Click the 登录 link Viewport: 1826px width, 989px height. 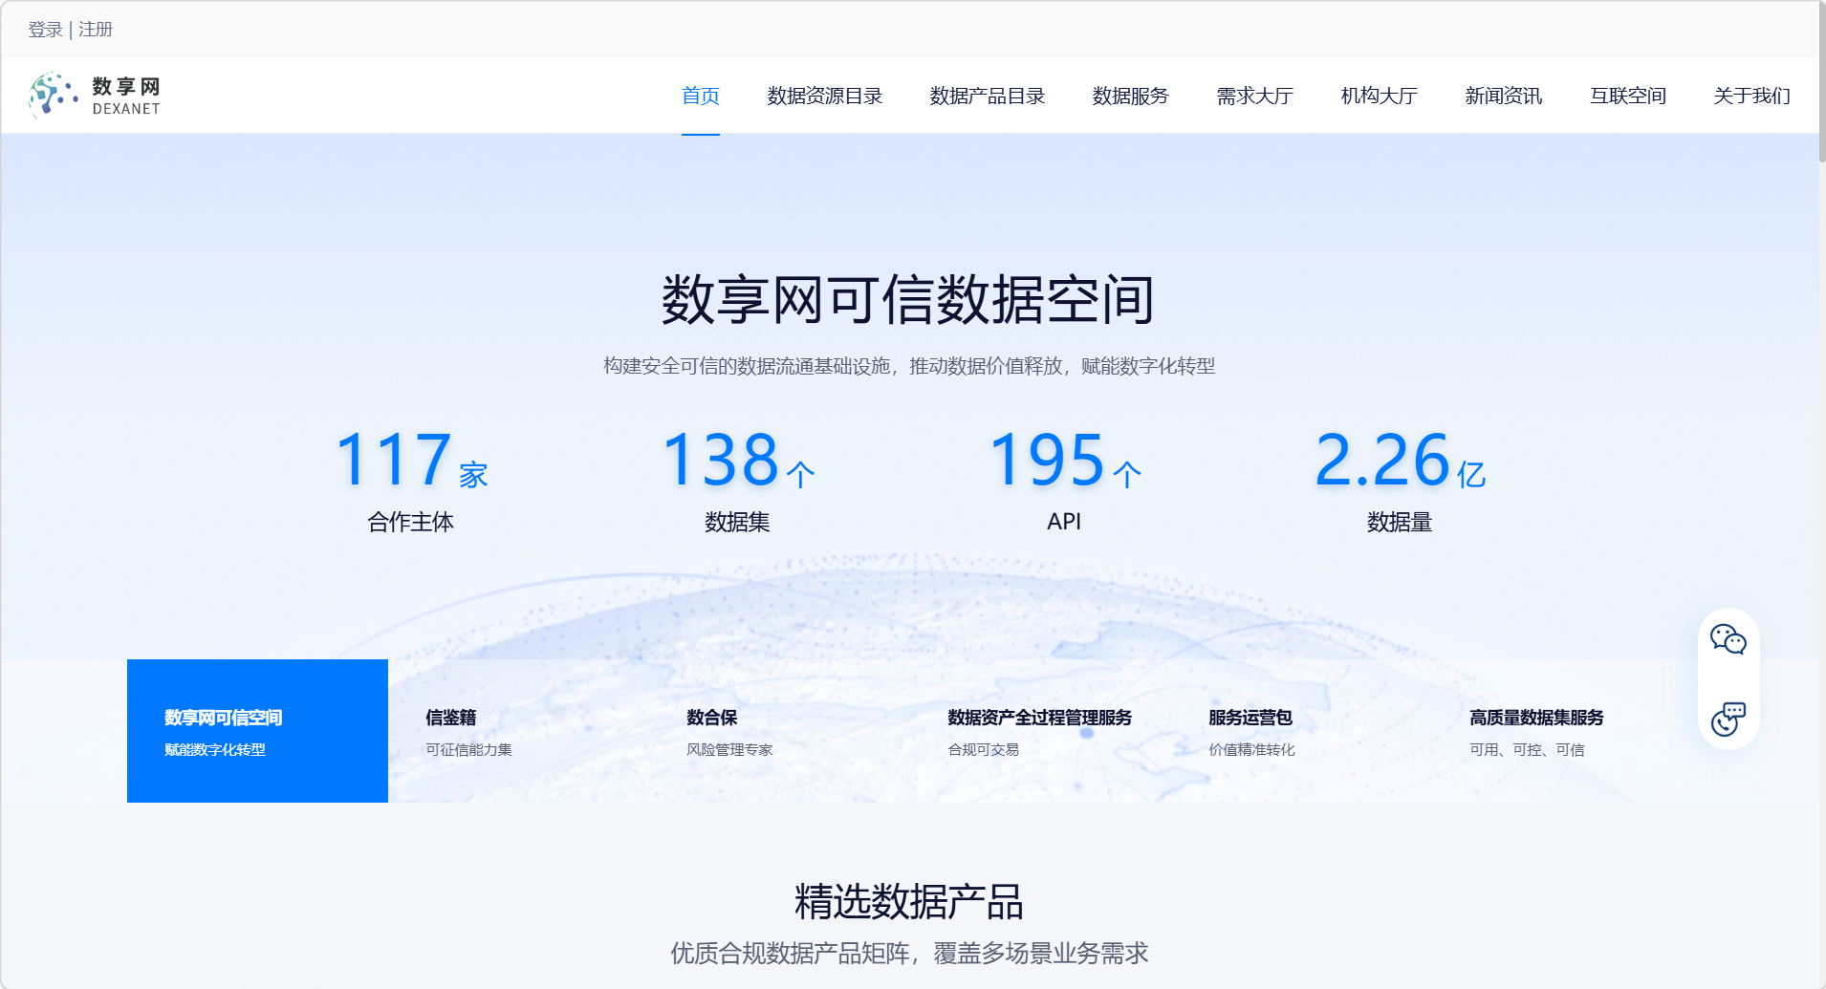(45, 30)
